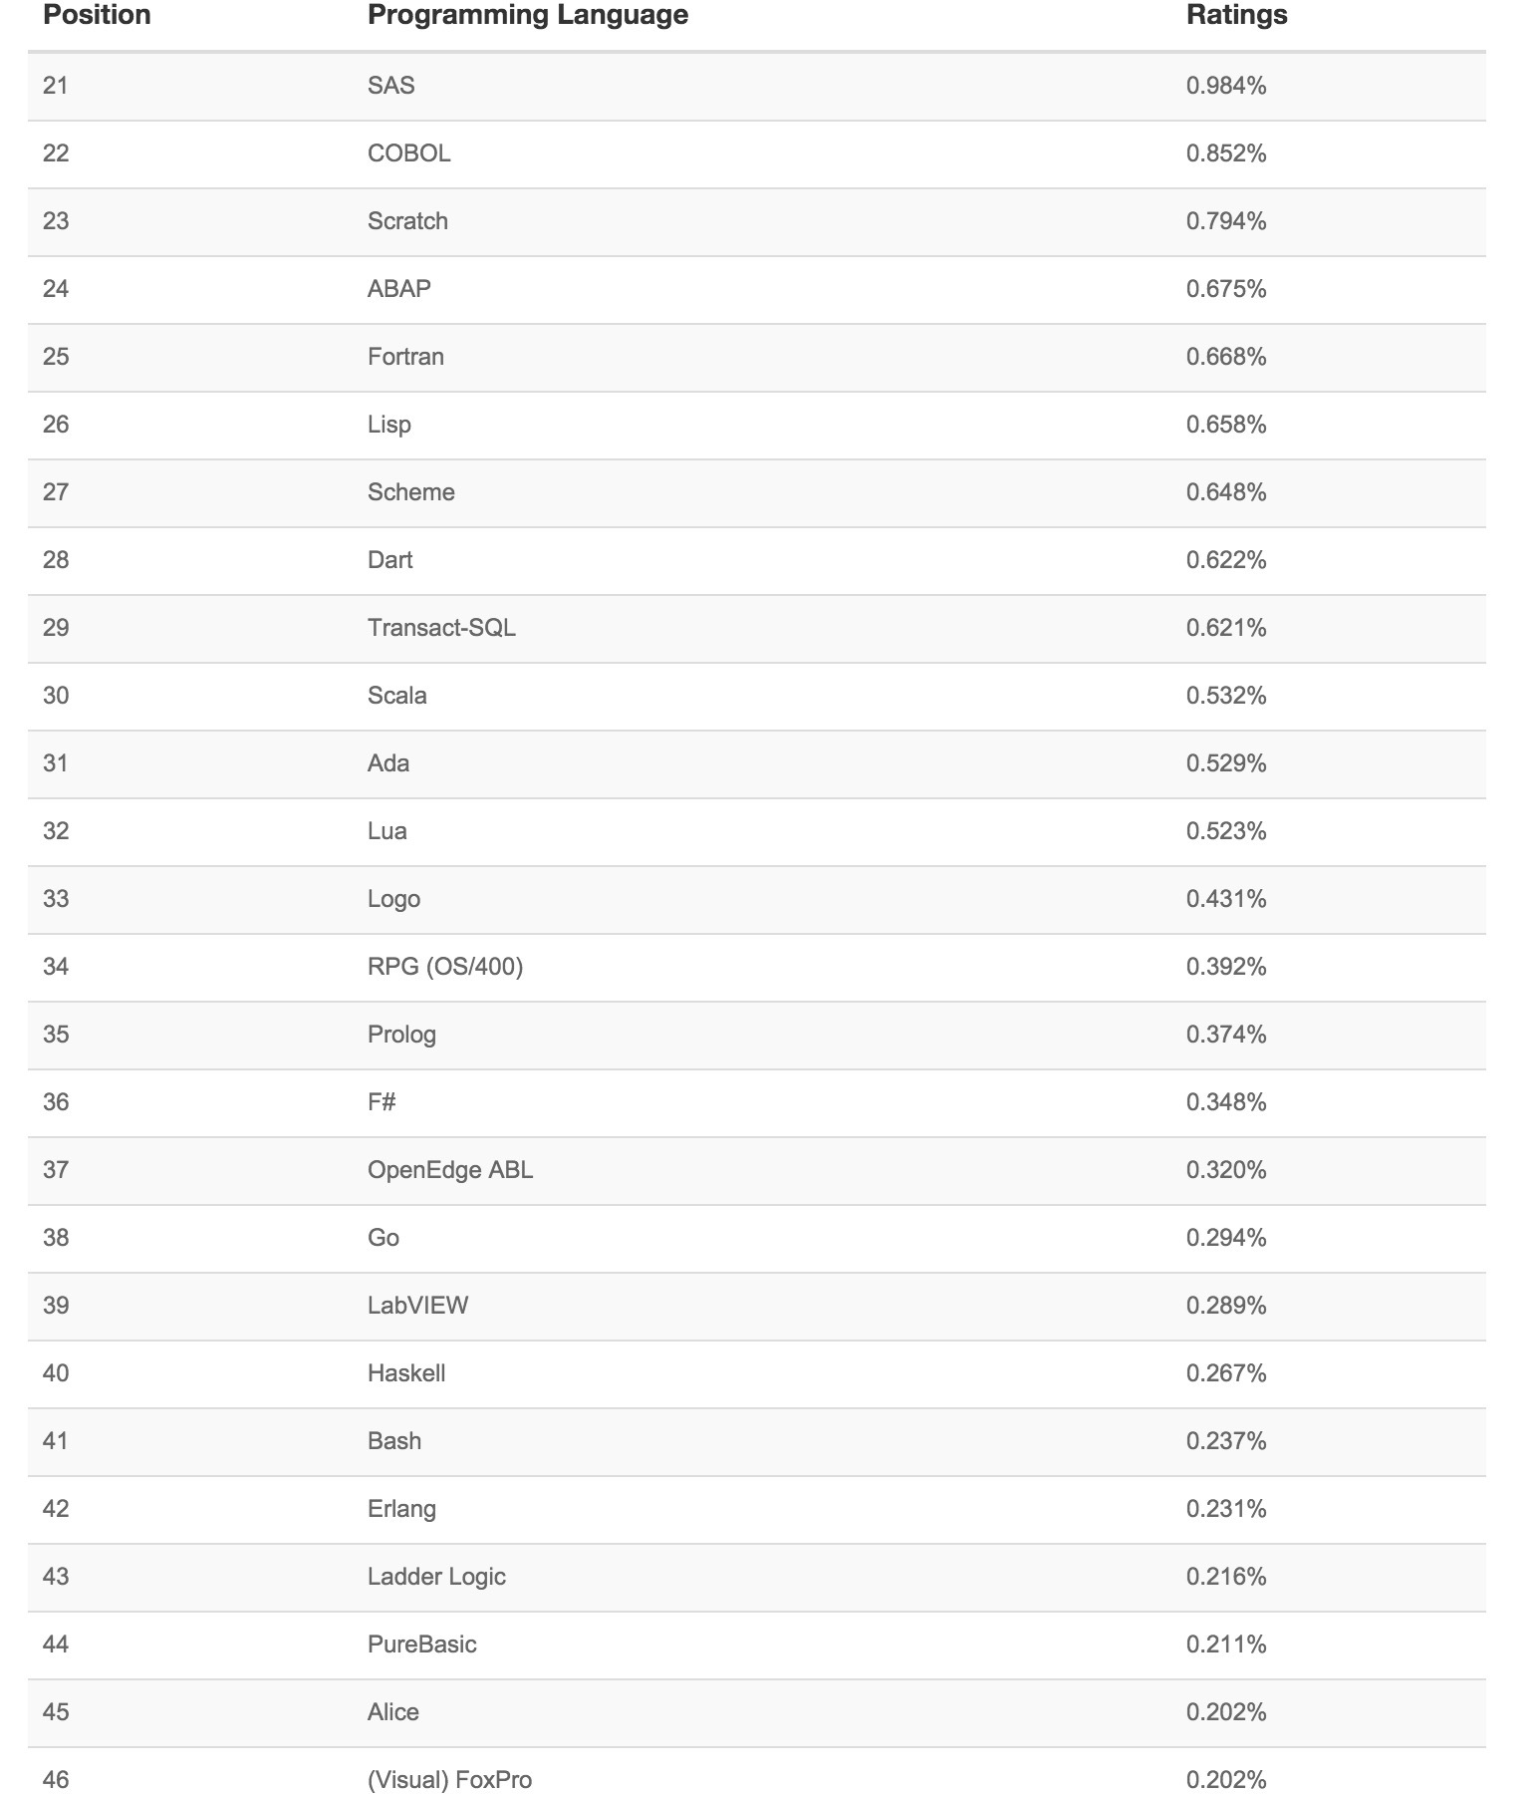Select the SAS language entry
The width and height of the screenshot is (1540, 1794).
[x=390, y=86]
